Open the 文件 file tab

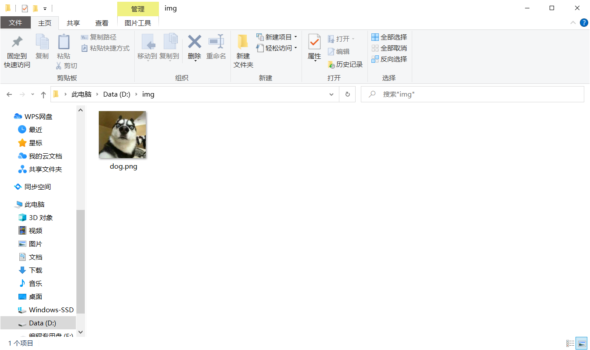pyautogui.click(x=15, y=23)
